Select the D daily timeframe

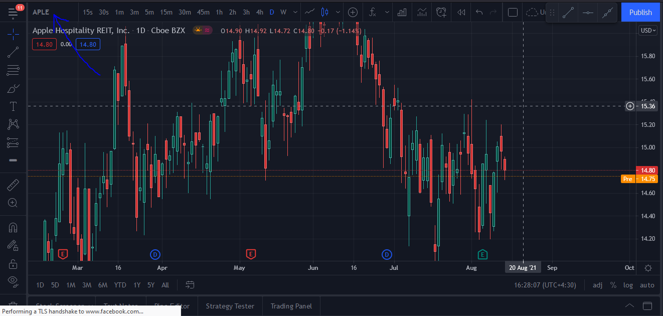coord(272,12)
